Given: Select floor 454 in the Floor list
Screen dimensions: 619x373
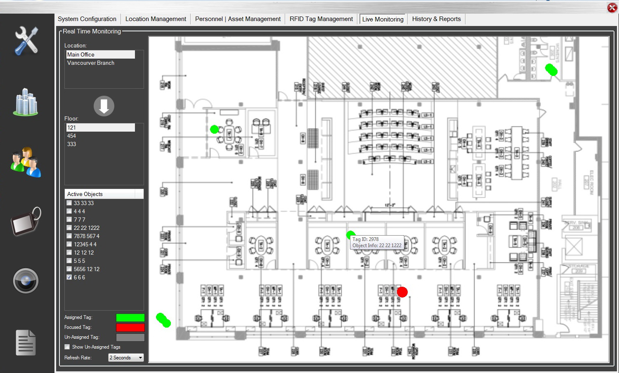Looking at the screenshot, I should [x=72, y=136].
